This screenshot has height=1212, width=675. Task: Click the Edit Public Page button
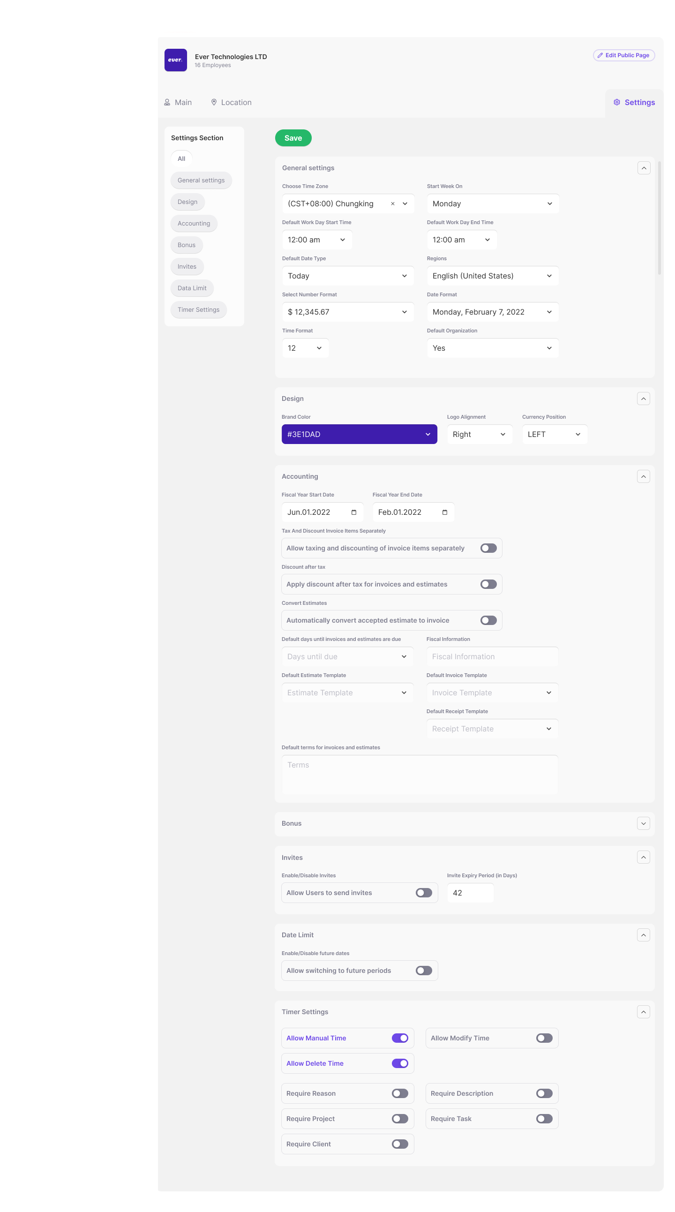624,55
